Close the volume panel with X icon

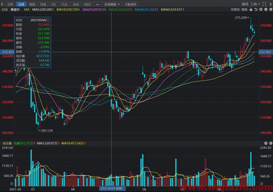coord(266,143)
